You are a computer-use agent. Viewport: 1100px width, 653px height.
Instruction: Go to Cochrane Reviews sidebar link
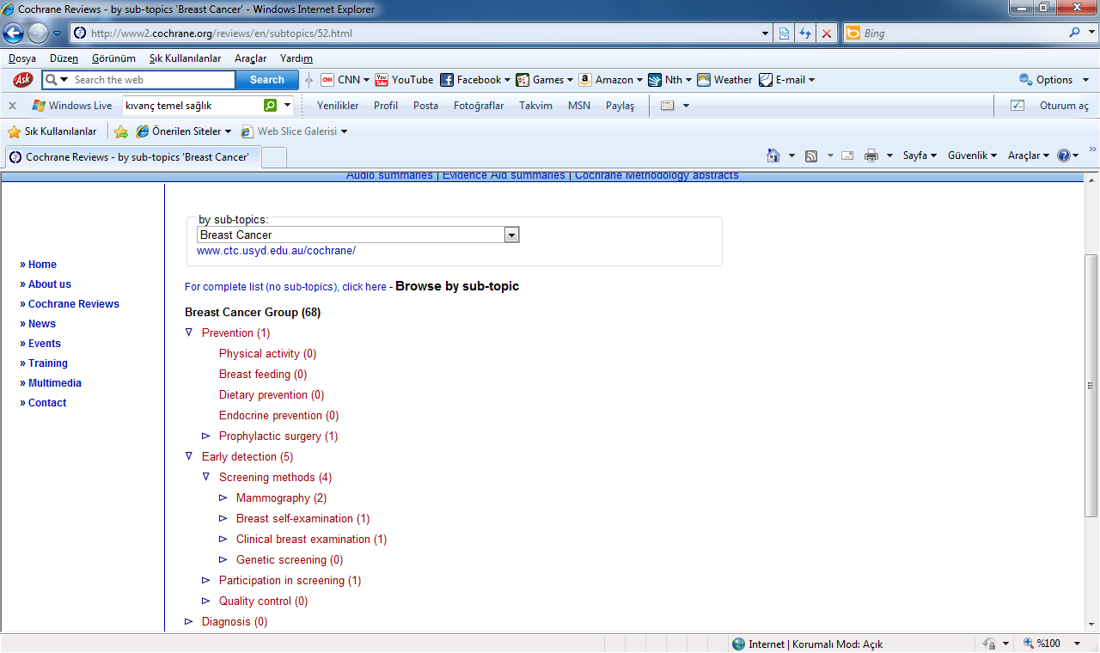74,304
